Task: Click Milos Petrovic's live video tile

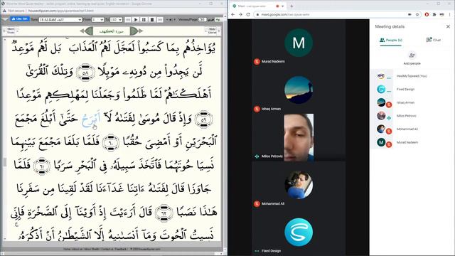Action: (299, 137)
